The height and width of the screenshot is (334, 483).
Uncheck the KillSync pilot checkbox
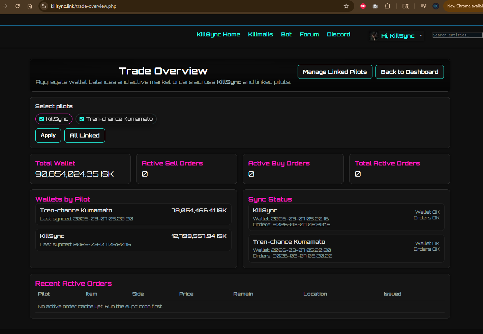pyautogui.click(x=42, y=119)
